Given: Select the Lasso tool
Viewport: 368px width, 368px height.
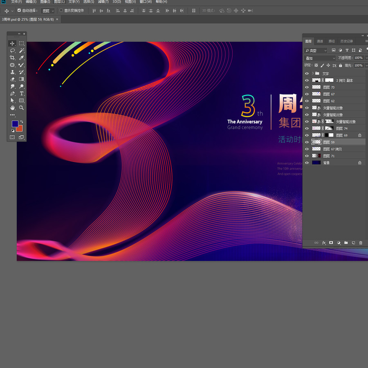Looking at the screenshot, I should [12, 51].
